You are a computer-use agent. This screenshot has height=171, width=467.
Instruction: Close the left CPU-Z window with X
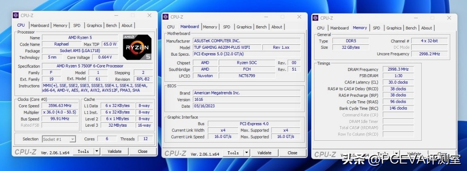click(150, 15)
